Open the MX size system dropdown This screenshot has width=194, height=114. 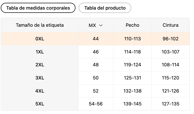[96, 25]
